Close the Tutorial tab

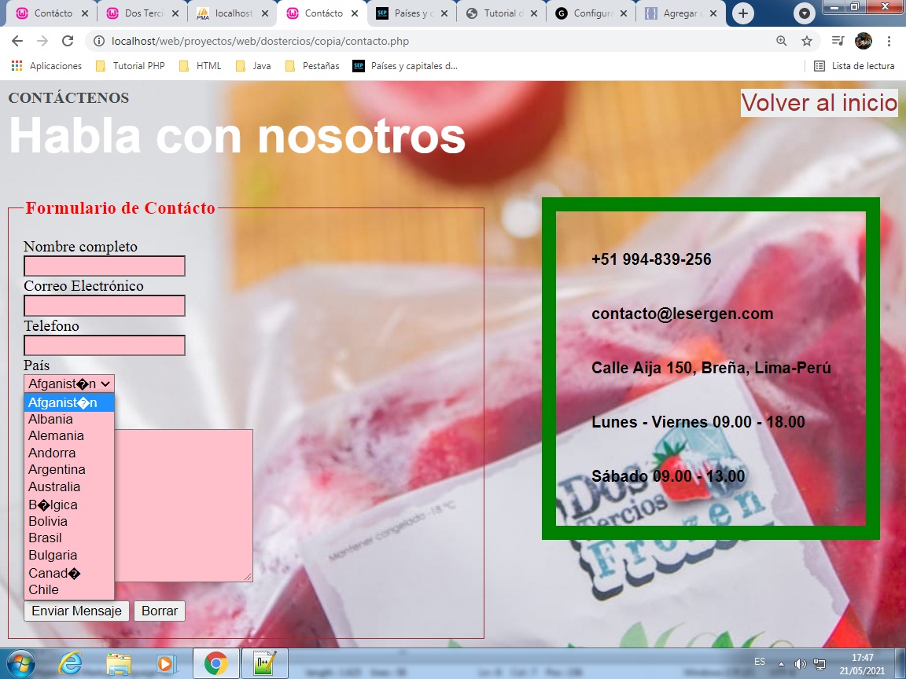pyautogui.click(x=534, y=13)
